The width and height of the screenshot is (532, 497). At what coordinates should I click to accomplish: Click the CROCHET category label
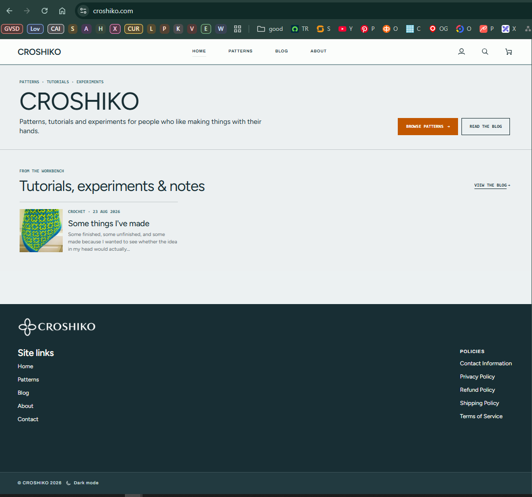coord(77,212)
